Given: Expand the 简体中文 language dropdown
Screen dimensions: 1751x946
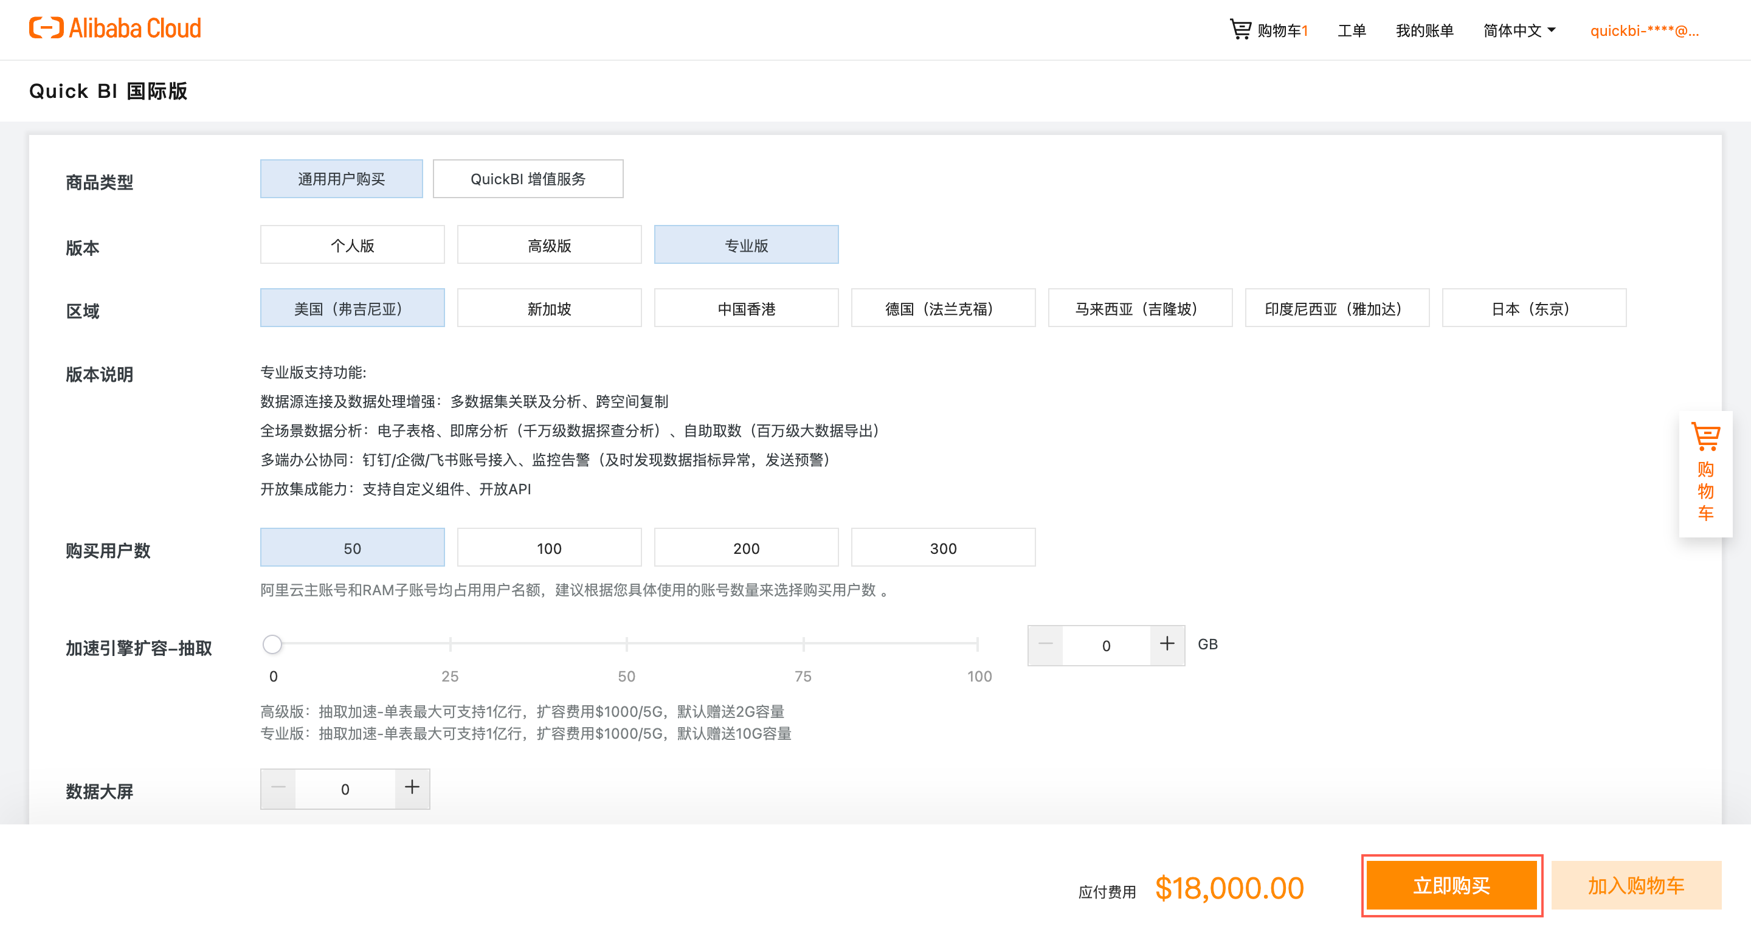Looking at the screenshot, I should [x=1519, y=30].
